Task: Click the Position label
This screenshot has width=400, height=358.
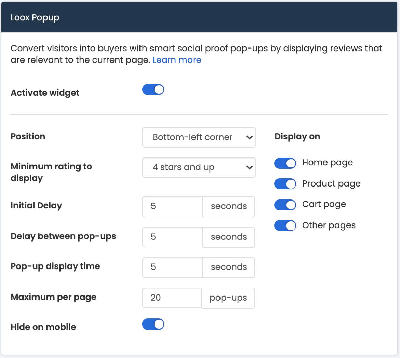Action: coord(28,136)
